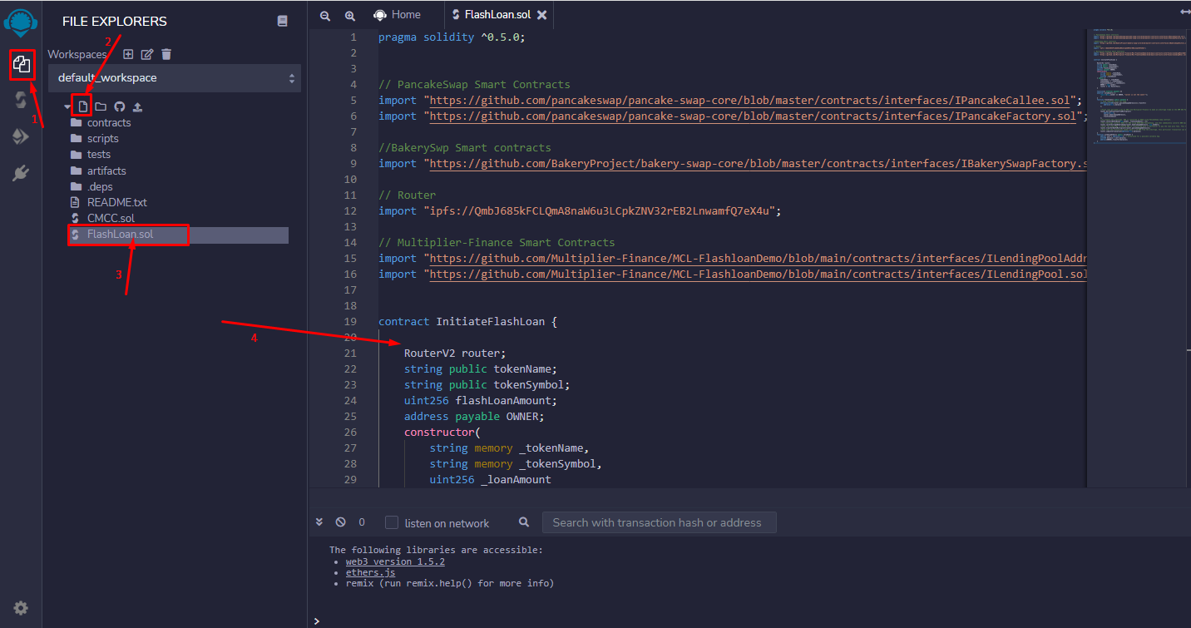
Task: Collapse the workspace root tree arrow
Action: (x=67, y=106)
